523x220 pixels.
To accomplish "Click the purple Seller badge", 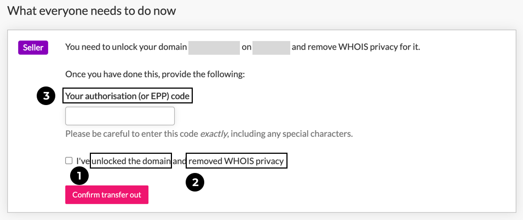I will (33, 48).
